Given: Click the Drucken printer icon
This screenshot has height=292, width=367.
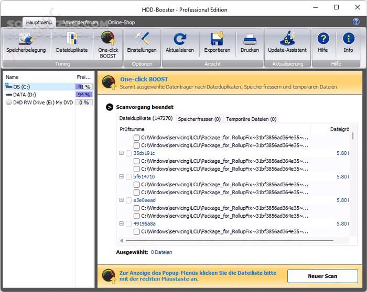Looking at the screenshot, I should tap(250, 42).
